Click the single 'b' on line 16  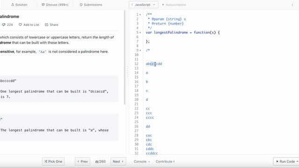pos(147,82)
